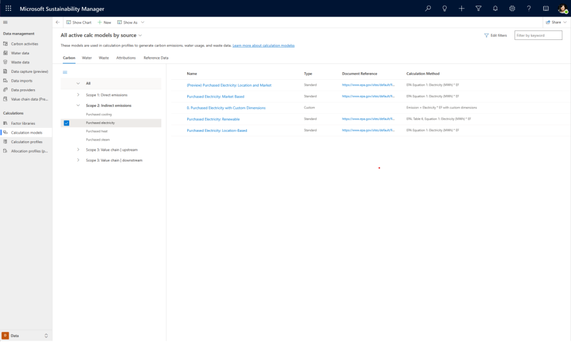Open Purchased Electricity: Location-Based model

pos(217,130)
